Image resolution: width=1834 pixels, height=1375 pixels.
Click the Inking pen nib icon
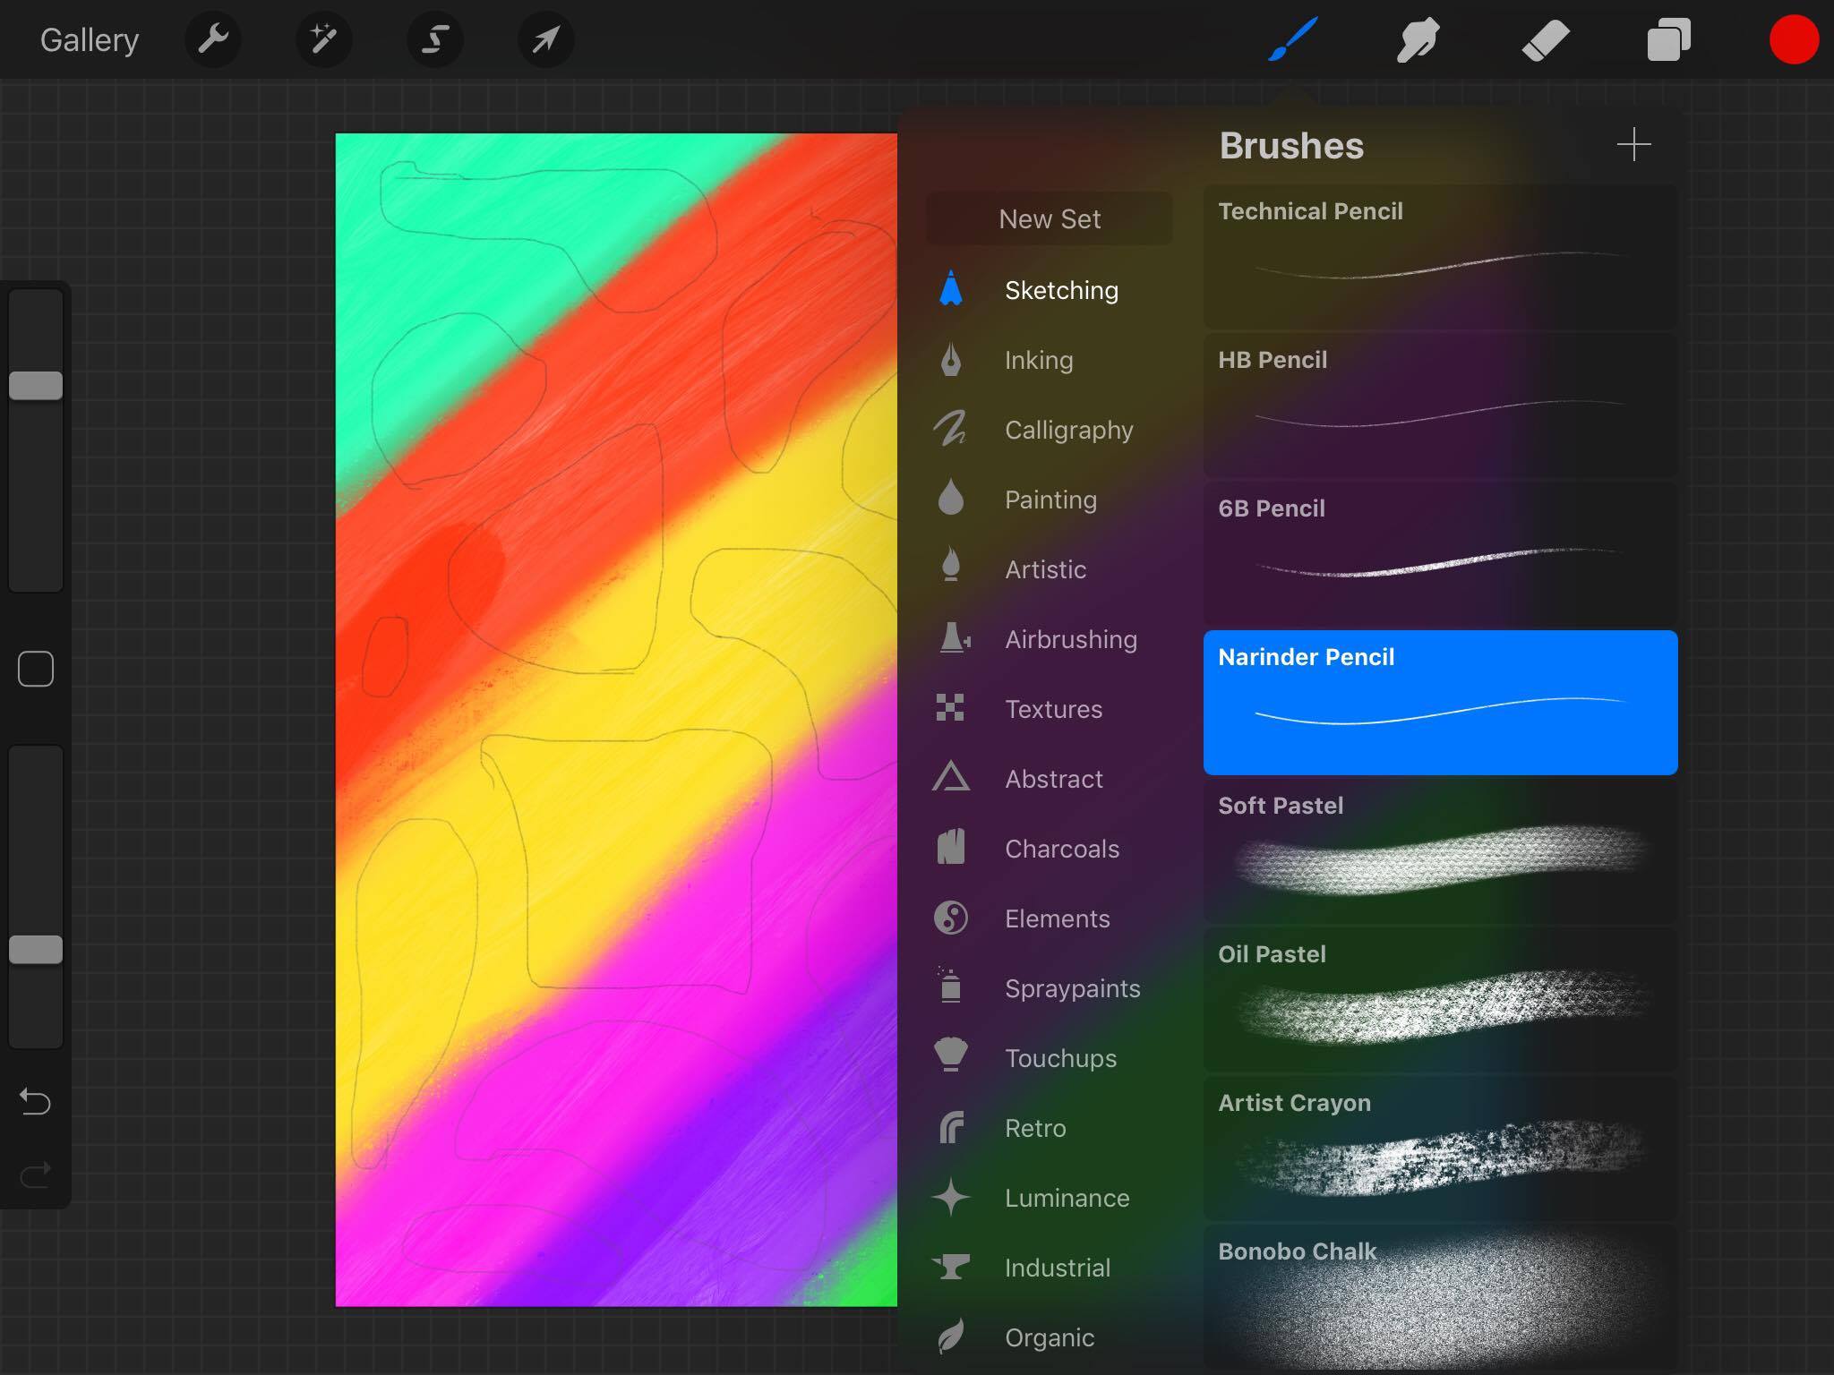pos(951,360)
